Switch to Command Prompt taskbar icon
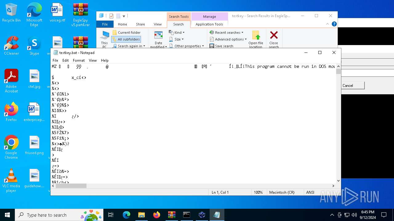394x221 pixels. (187, 215)
